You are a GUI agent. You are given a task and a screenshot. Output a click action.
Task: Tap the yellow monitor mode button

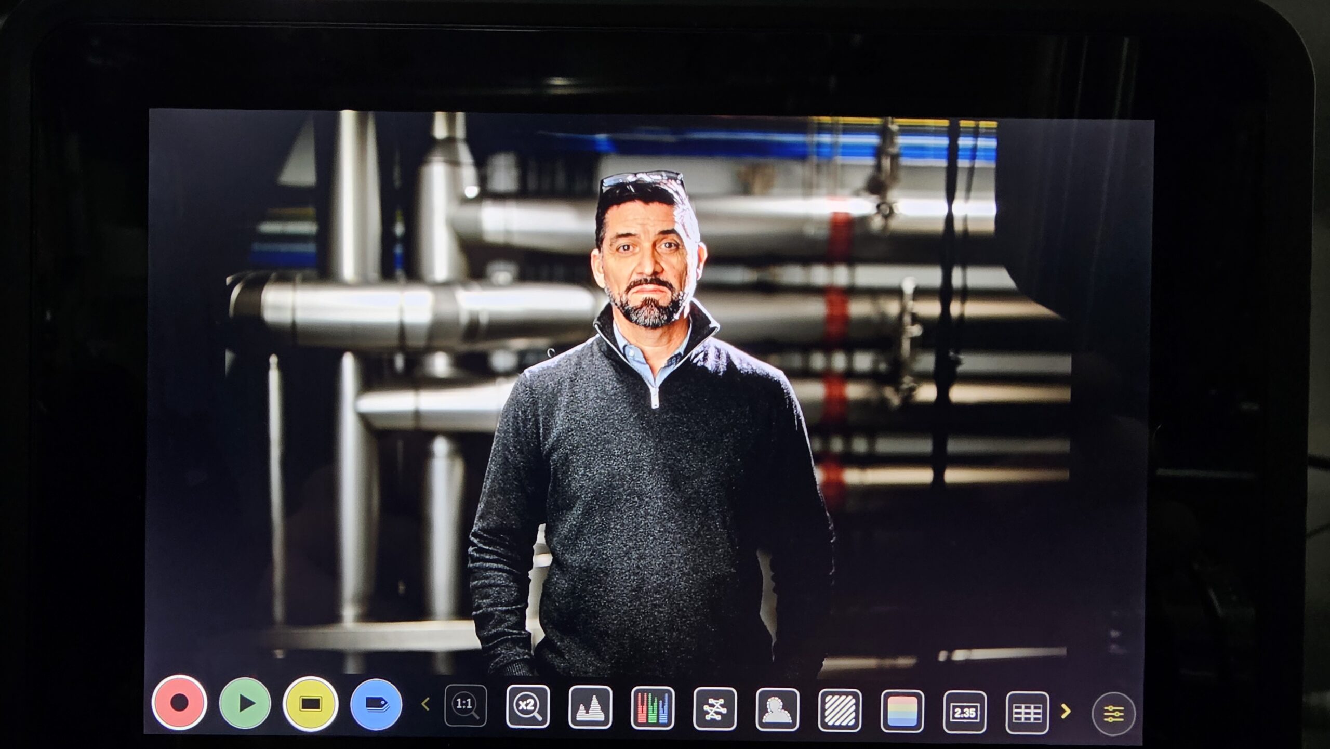tap(310, 704)
